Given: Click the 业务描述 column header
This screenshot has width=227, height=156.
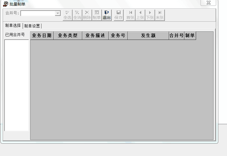Looking at the screenshot, I should (x=95, y=36).
